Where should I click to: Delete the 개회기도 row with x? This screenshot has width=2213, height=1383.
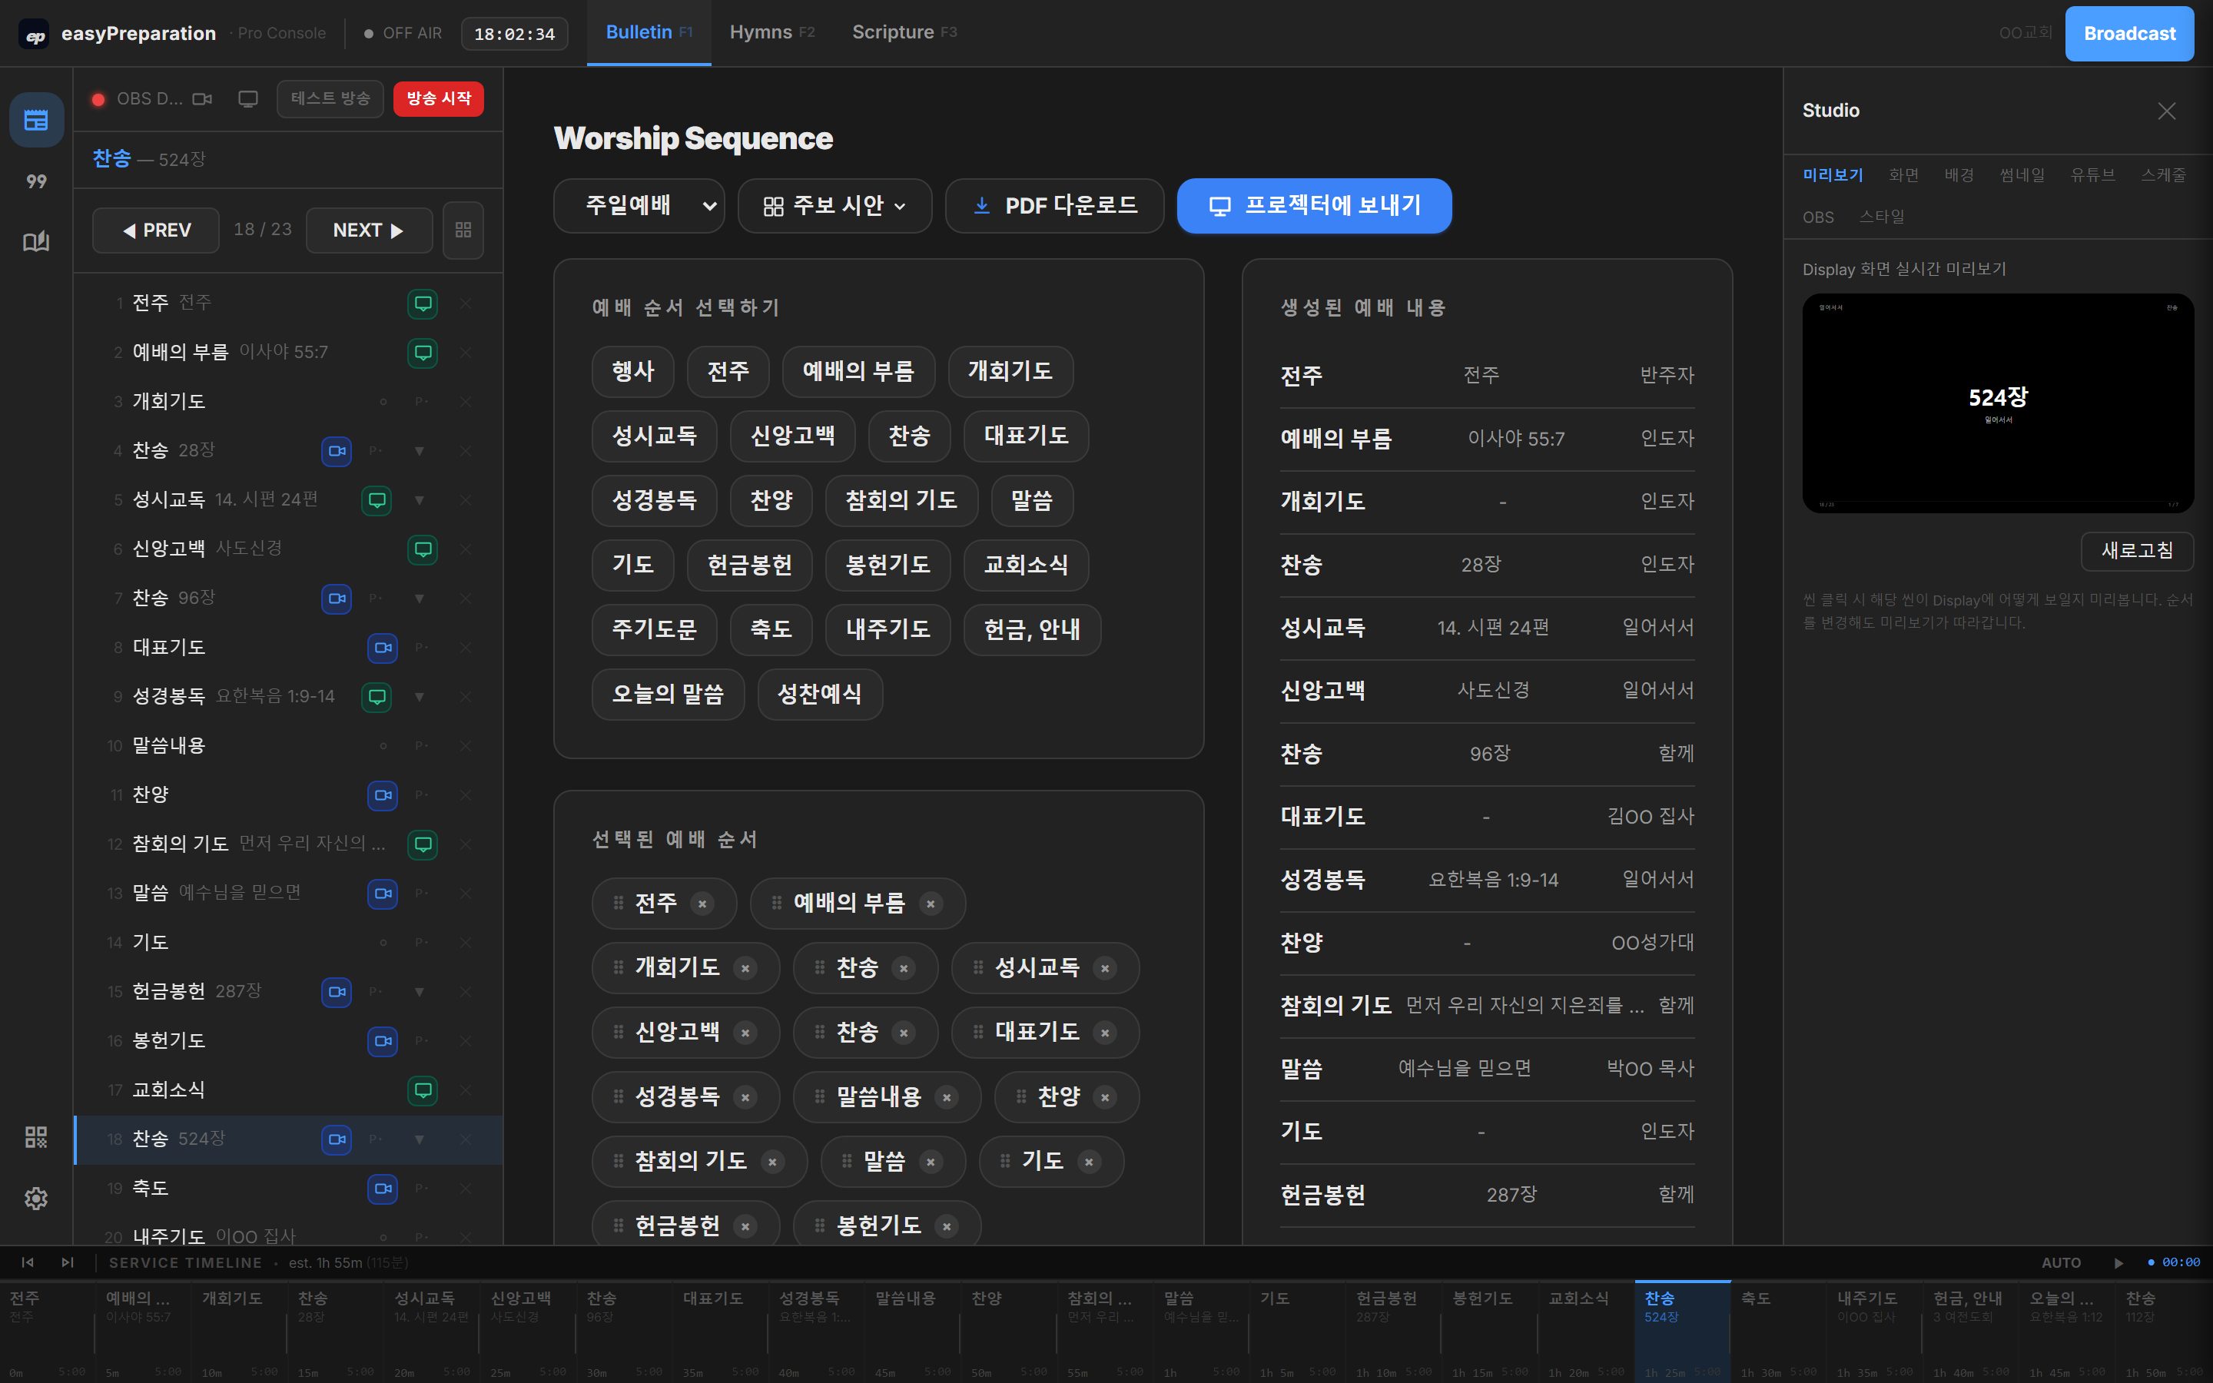point(466,402)
